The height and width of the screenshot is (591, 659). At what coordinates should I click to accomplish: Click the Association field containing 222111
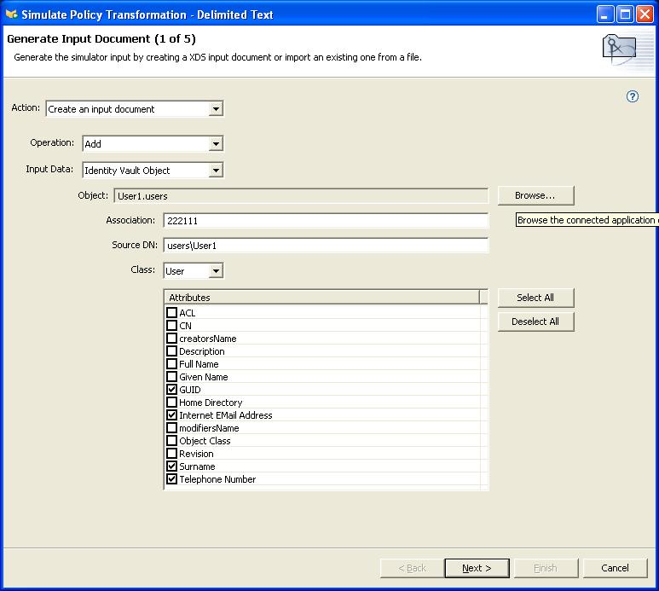click(x=326, y=221)
